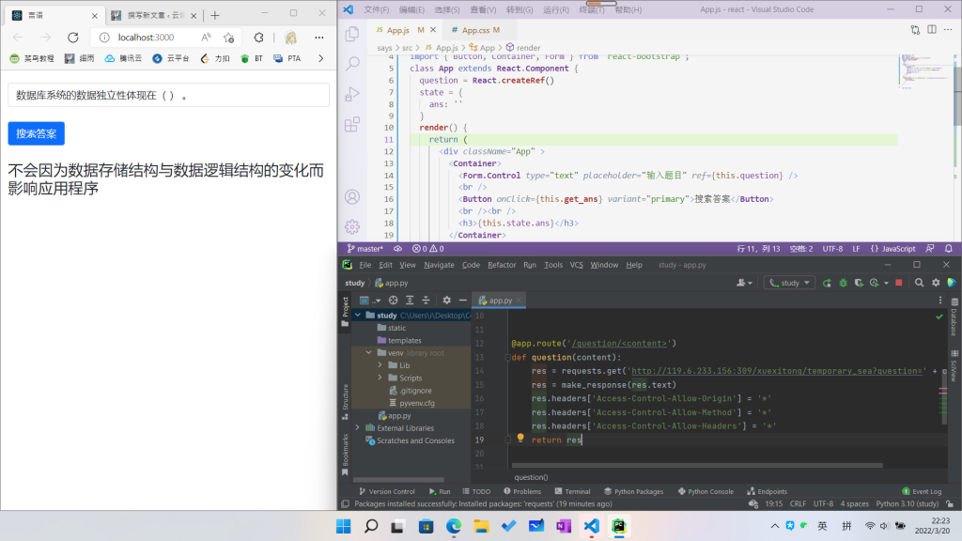Click the lightbulb hint on line 19
This screenshot has height=541, width=962.
tap(520, 438)
